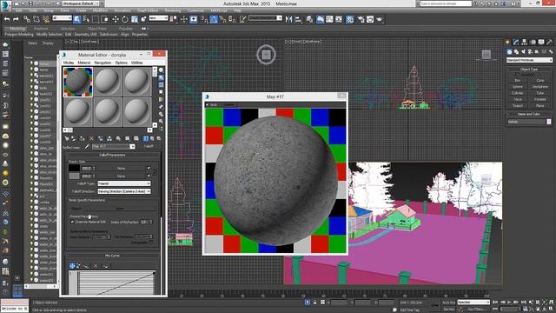Click the ViewCube home in top viewport
The image size is (556, 313).
coord(267,55)
